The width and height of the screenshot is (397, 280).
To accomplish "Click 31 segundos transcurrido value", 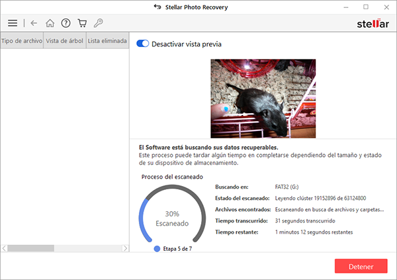I will (x=305, y=221).
